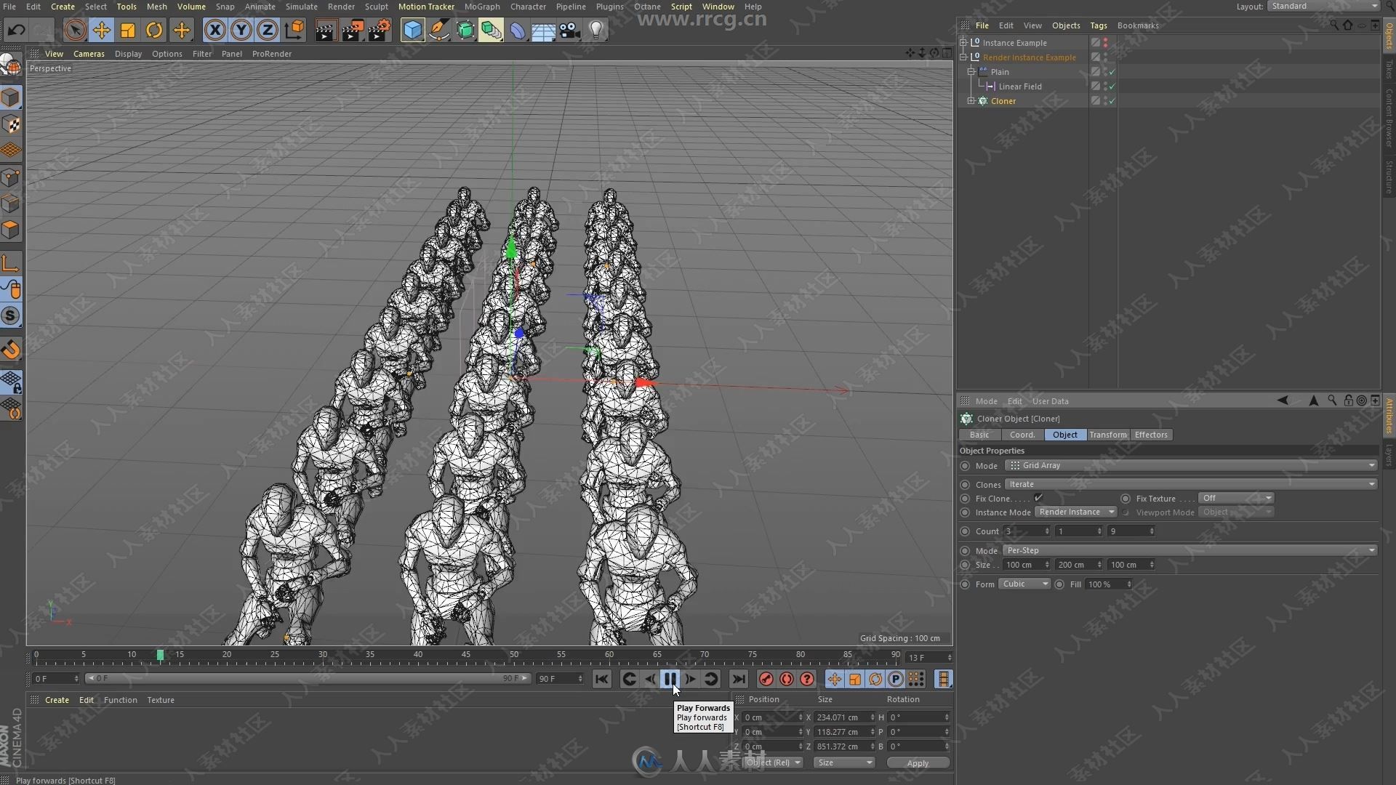Click the Go to End frame icon

pyautogui.click(x=737, y=679)
